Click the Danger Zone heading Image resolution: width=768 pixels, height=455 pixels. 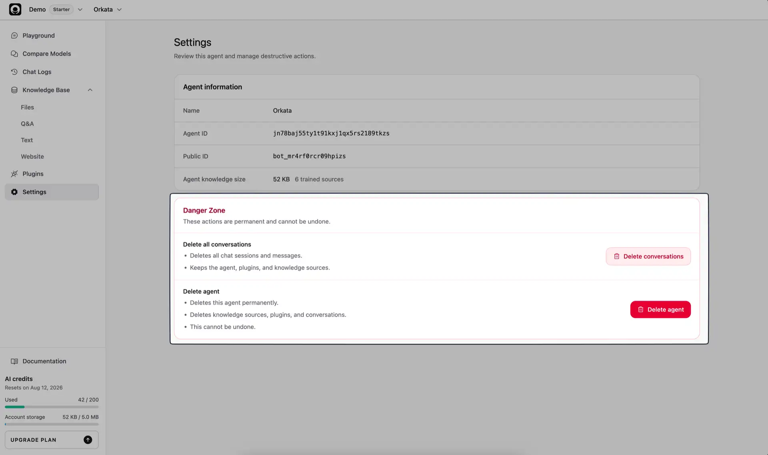tap(204, 211)
